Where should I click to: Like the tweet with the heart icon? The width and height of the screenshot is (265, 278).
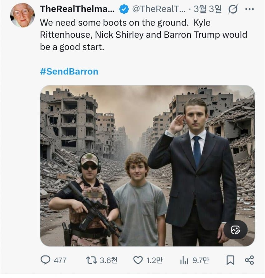[x=138, y=260]
